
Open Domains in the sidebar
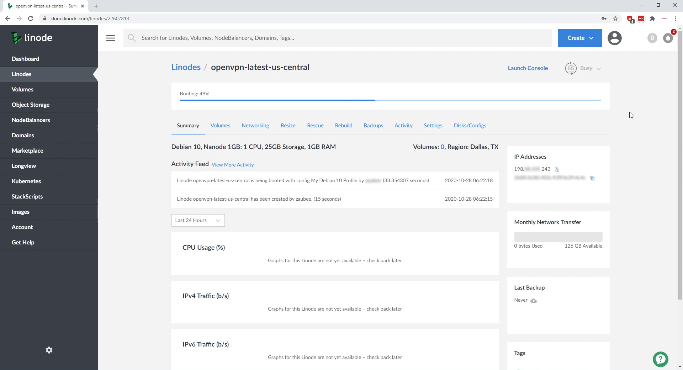49,136
